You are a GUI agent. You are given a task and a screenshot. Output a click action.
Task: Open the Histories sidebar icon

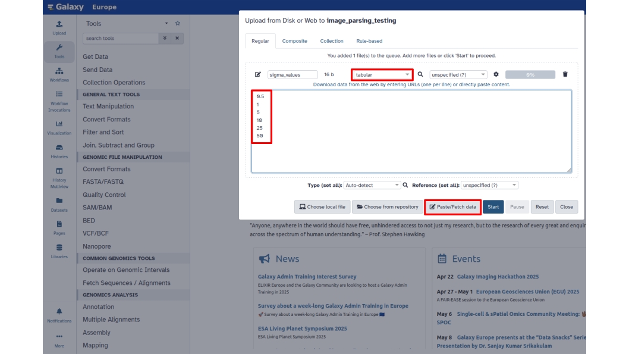(59, 148)
